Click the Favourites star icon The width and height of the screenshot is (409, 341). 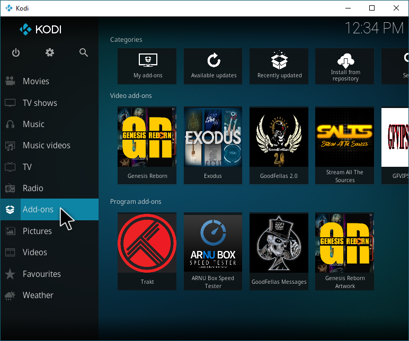click(x=10, y=274)
